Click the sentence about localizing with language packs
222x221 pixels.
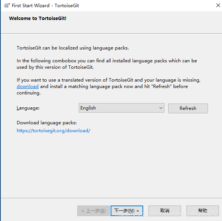tap(73, 48)
